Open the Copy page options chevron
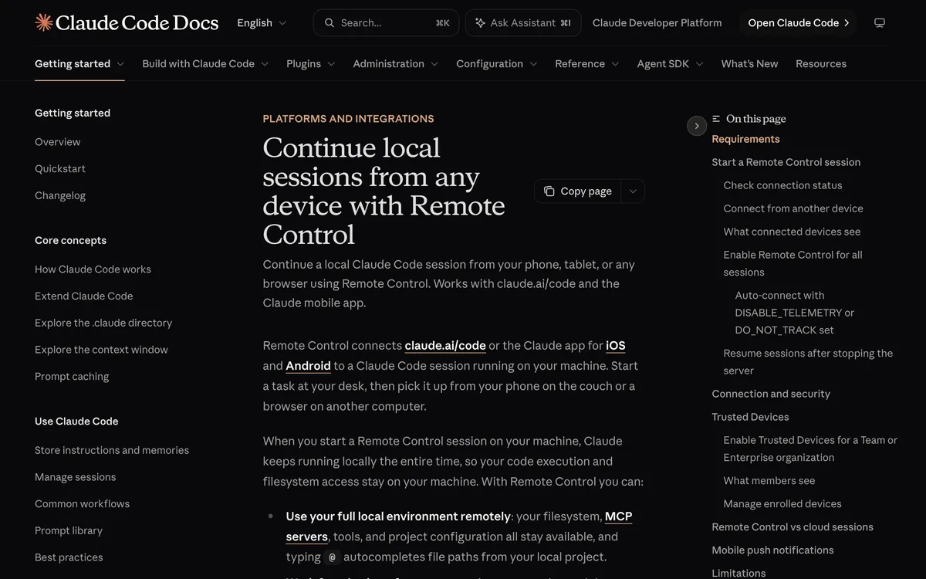Screen dimensions: 926x579 pos(633,191)
